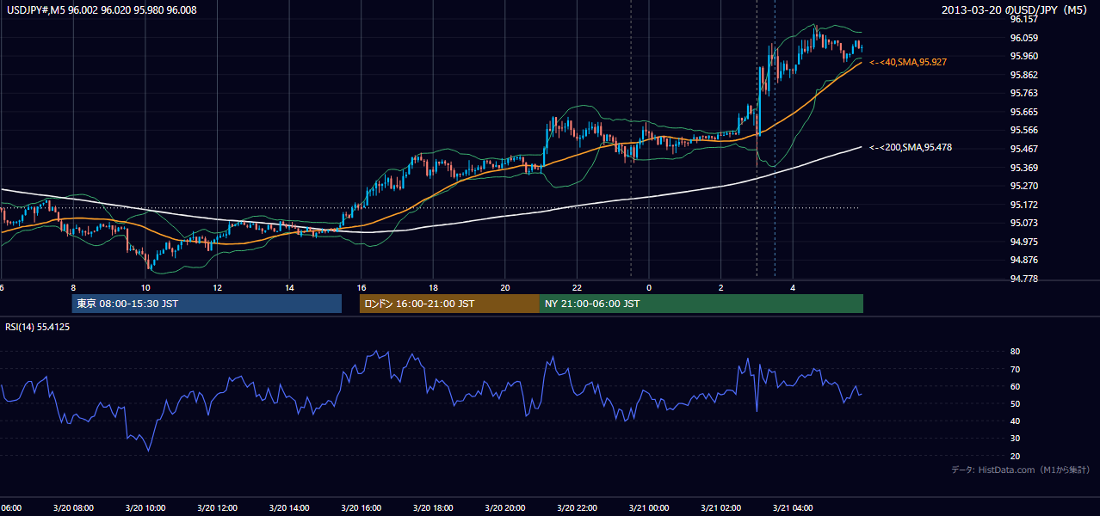This screenshot has height=516, width=1100.
Task: Click the 3/21 00:00 time axis label
Action: pos(648,507)
